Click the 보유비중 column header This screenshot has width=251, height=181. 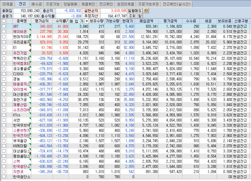225,21
